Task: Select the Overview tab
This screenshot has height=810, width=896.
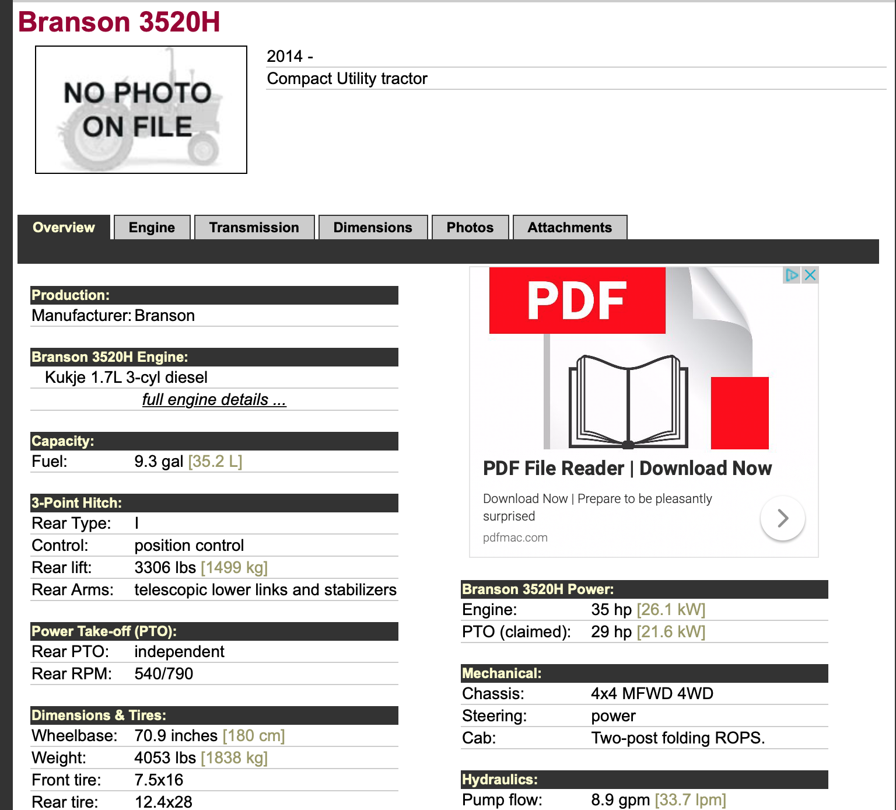Action: click(64, 228)
